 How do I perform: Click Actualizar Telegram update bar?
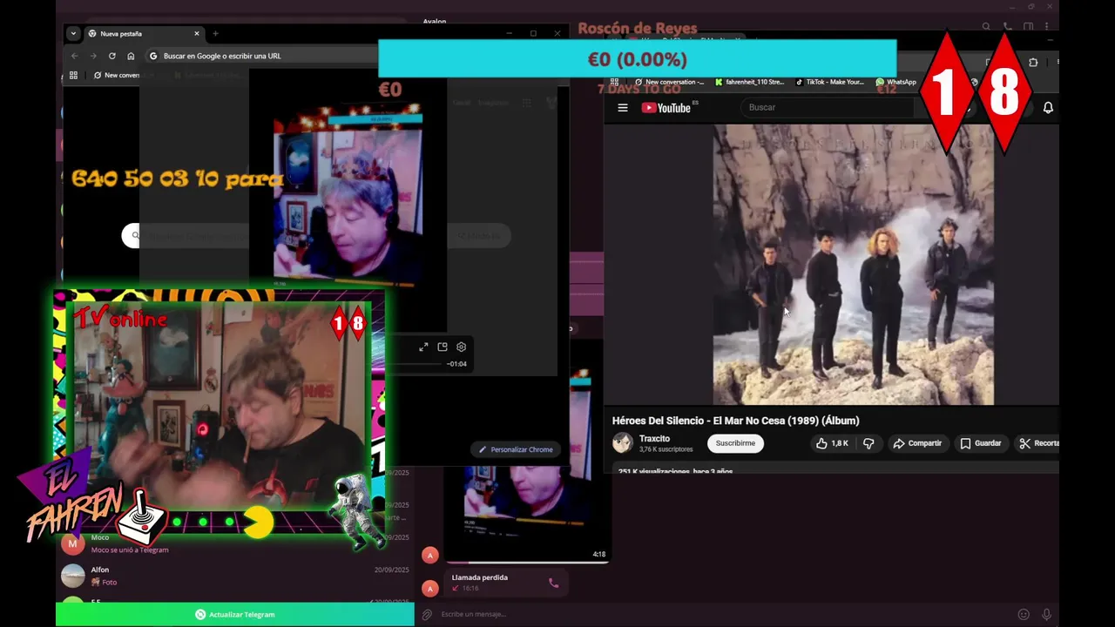(x=235, y=614)
